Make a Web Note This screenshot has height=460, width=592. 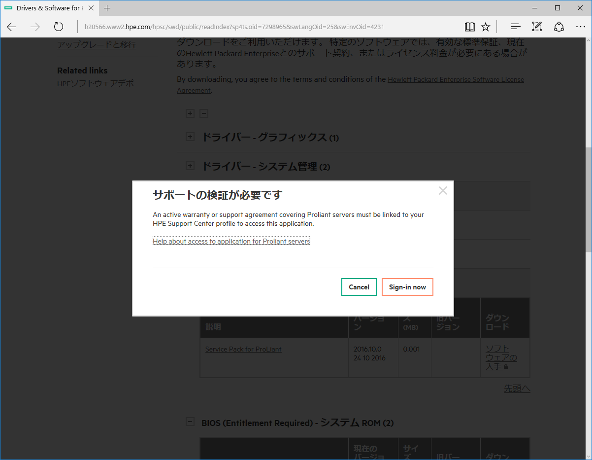coord(537,27)
